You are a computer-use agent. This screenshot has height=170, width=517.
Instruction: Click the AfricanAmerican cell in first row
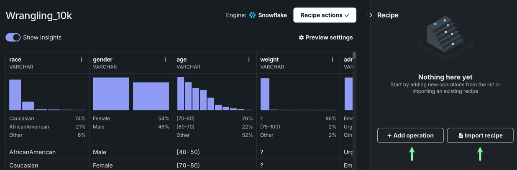click(x=32, y=152)
